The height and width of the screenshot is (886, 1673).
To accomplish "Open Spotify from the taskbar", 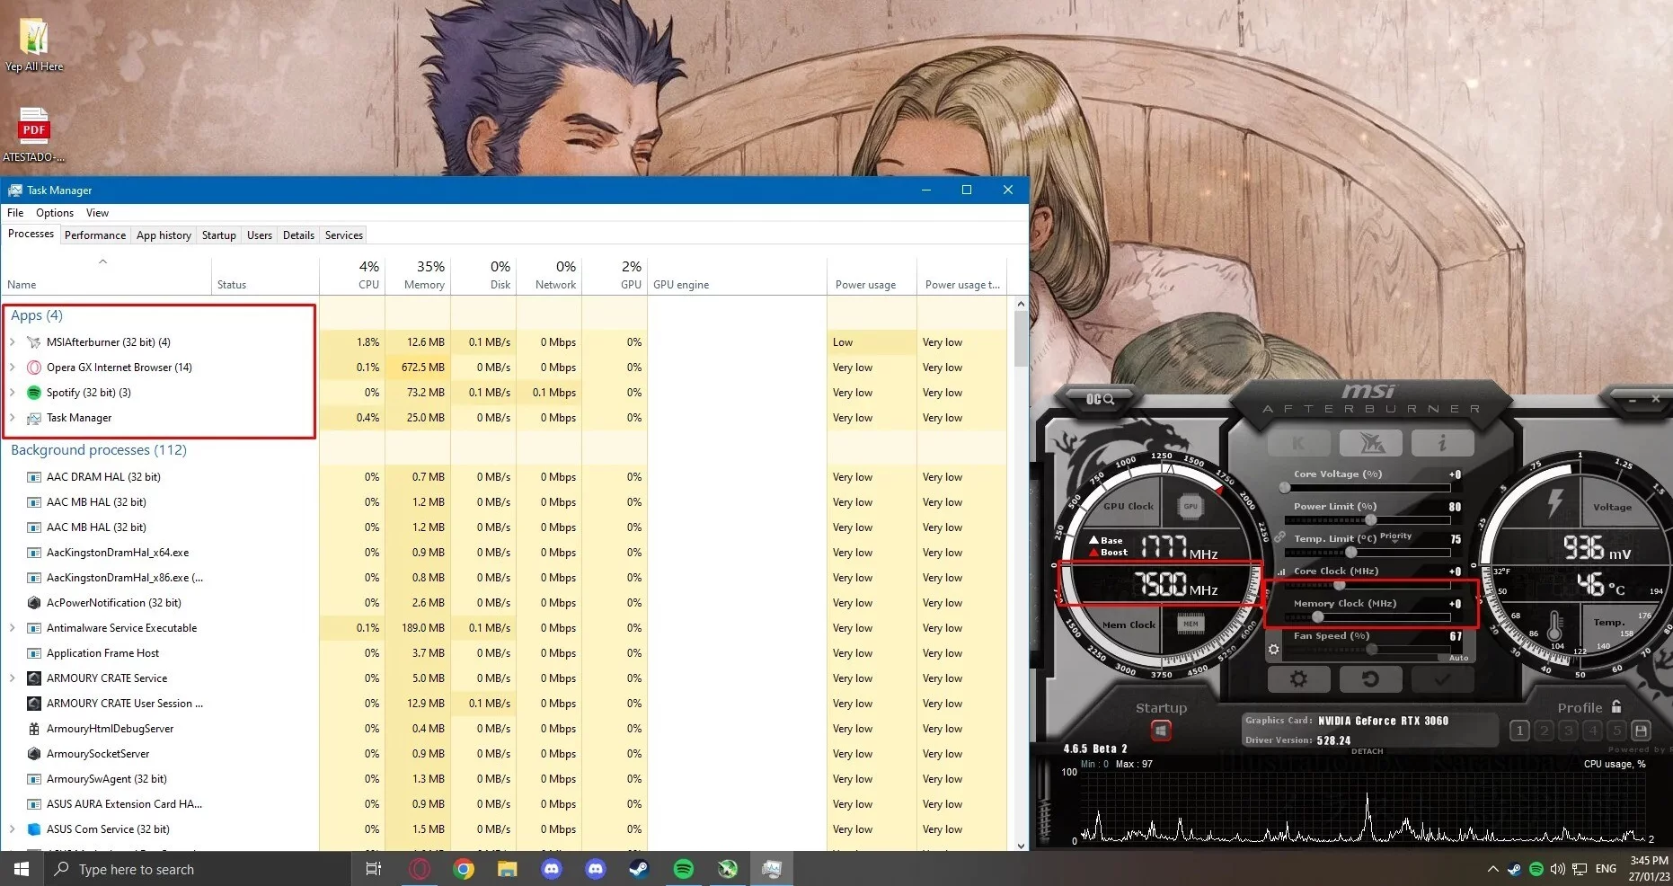I will click(684, 869).
